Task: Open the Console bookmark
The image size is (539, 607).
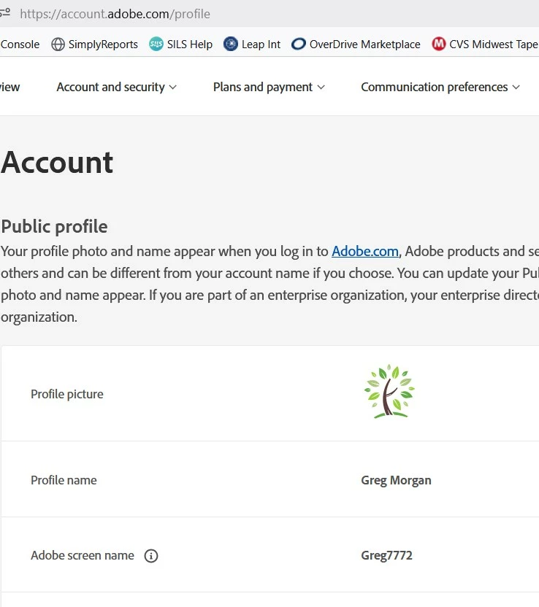Action: point(20,44)
